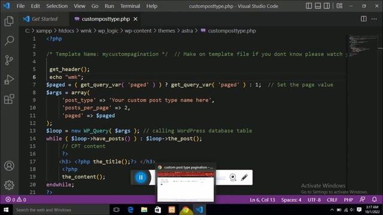Launch Microsoft Edge from taskbar

(130, 210)
